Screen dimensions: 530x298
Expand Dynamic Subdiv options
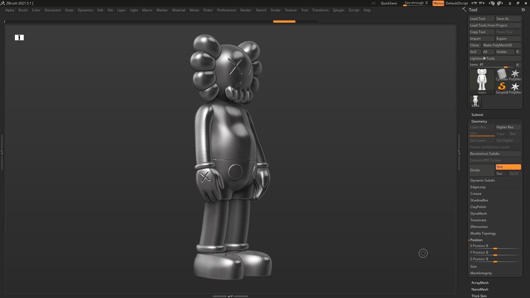pos(482,180)
